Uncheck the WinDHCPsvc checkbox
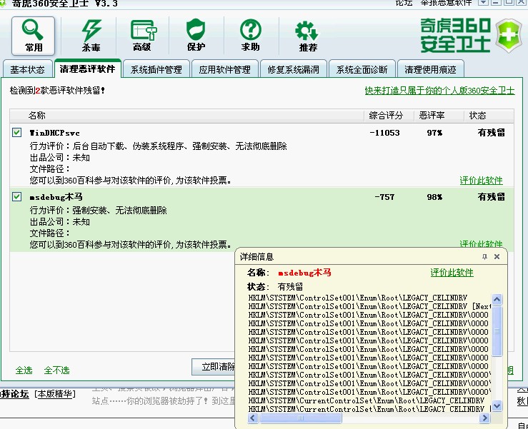Image resolution: width=528 pixels, height=429 pixels. [16, 133]
